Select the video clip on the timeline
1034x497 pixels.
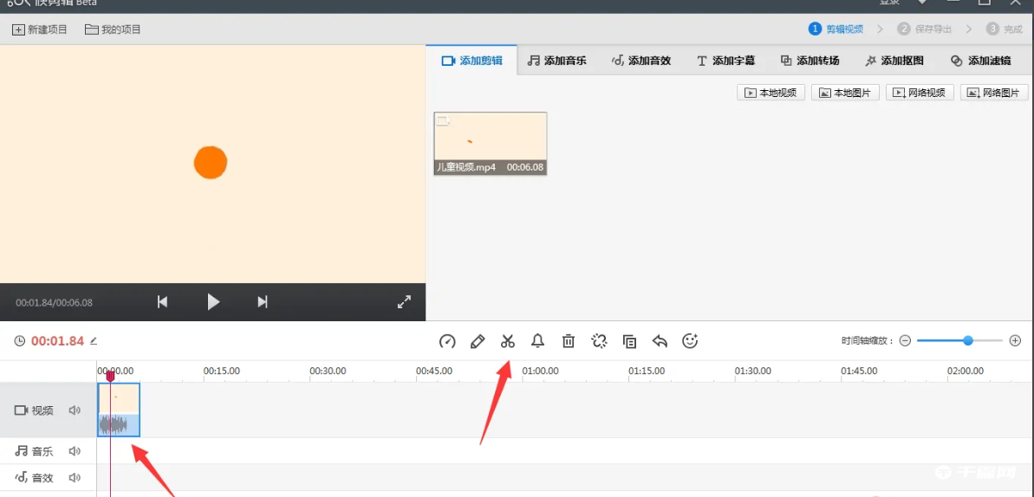pyautogui.click(x=119, y=410)
